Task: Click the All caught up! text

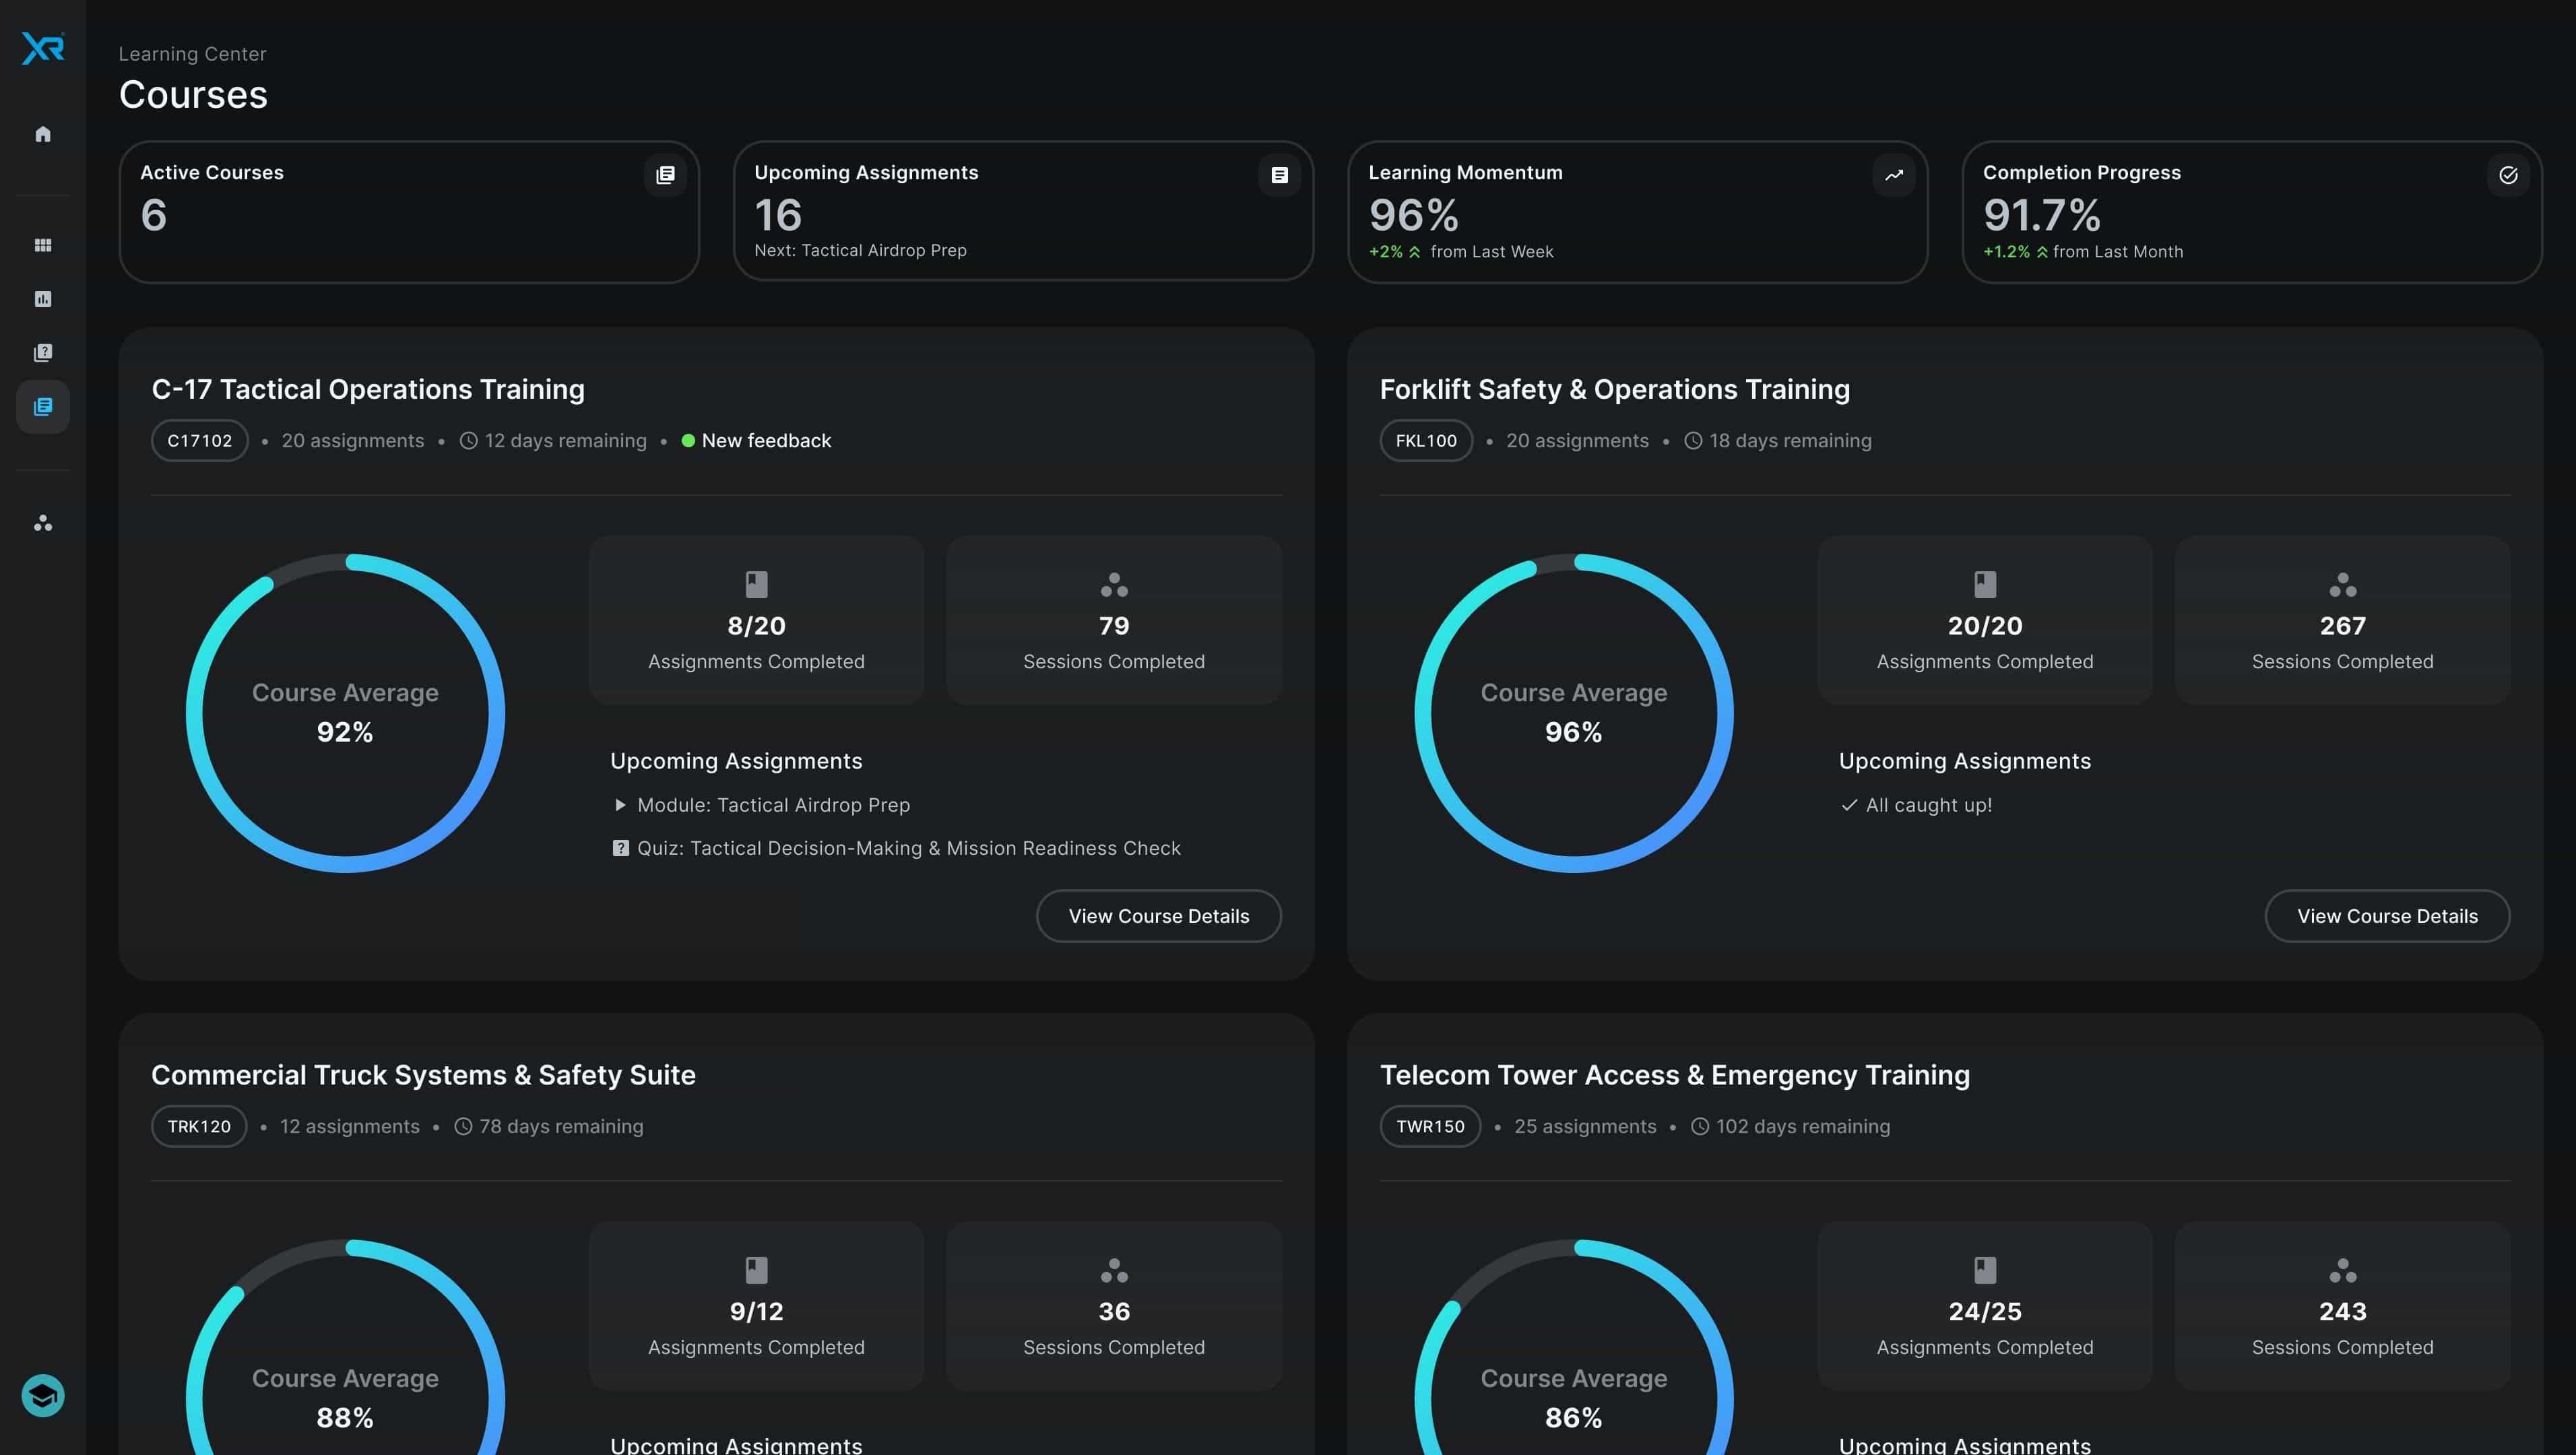Action: [1929, 805]
